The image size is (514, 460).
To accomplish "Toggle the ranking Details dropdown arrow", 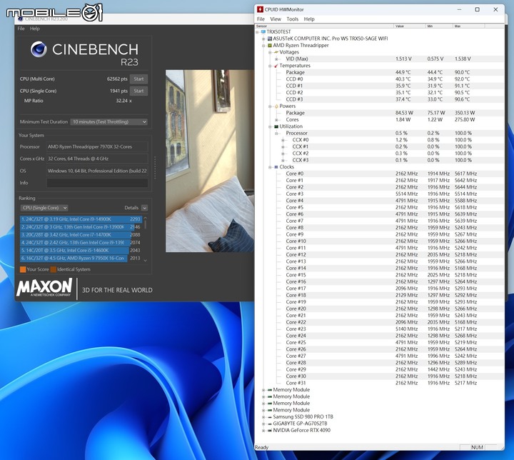I will 144,208.
